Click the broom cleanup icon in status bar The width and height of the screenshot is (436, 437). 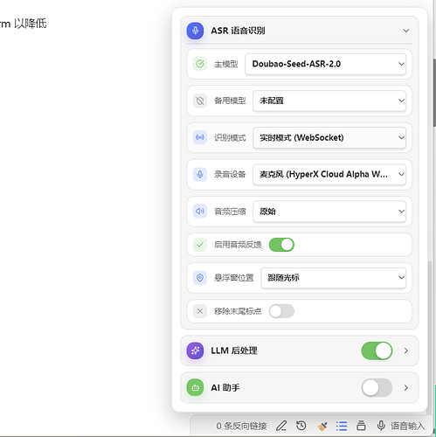(x=322, y=427)
